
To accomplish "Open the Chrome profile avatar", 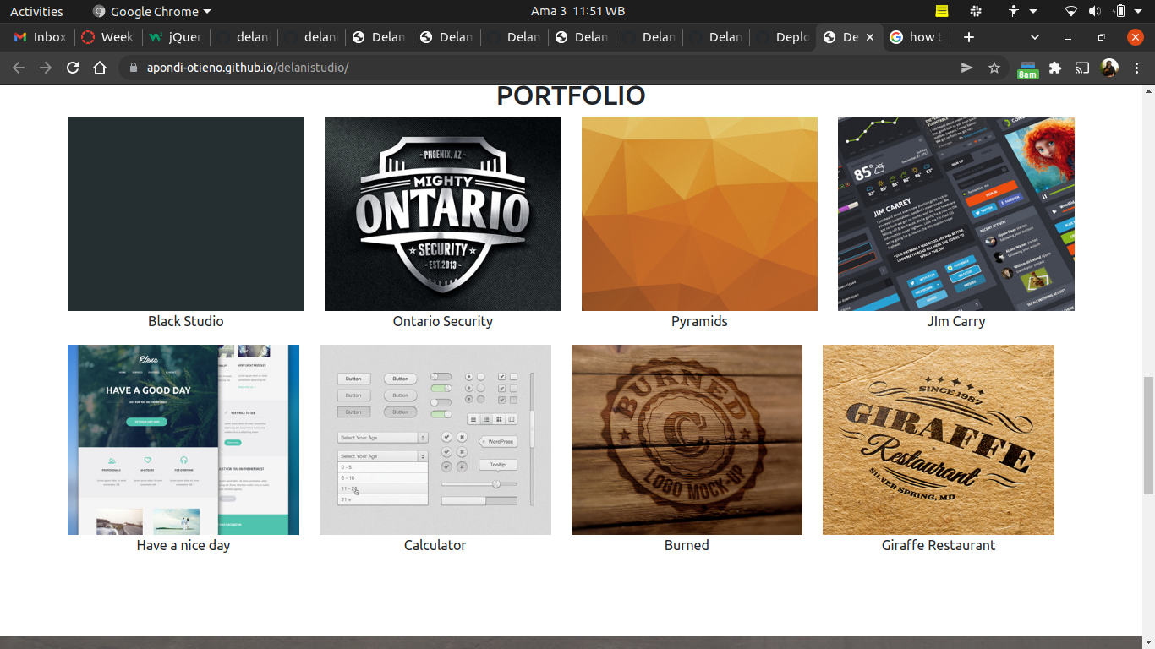I will [1109, 68].
